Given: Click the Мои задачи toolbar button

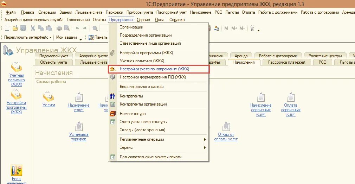Looking at the screenshot, I should tap(66, 37).
